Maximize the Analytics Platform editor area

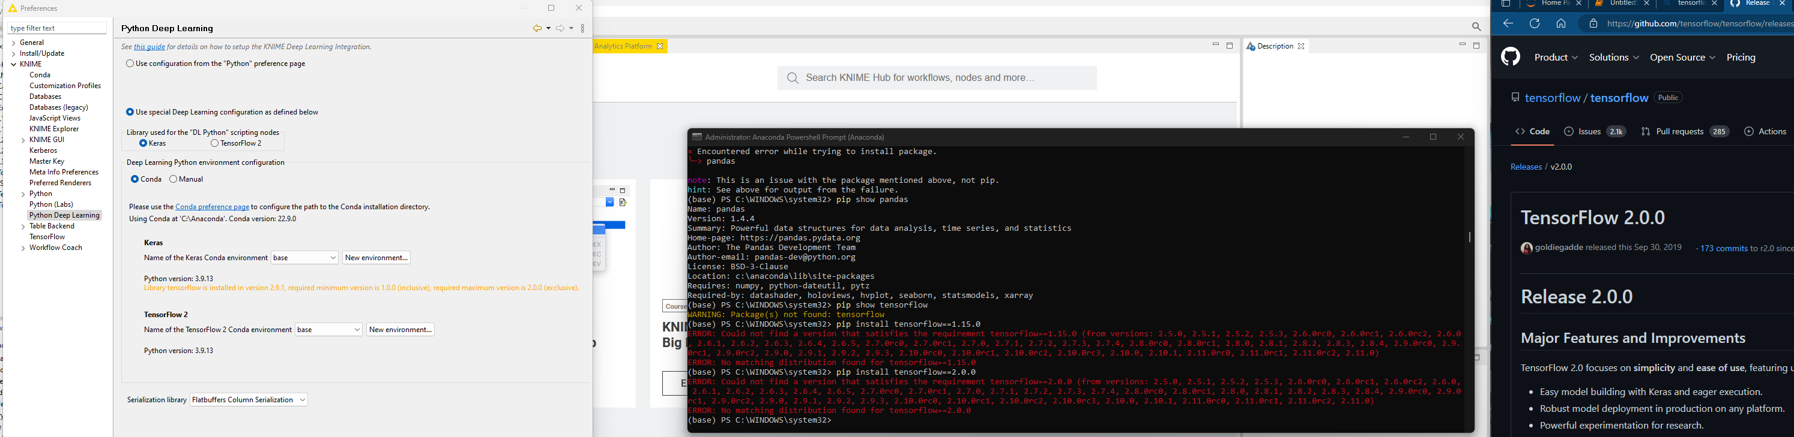(1230, 45)
